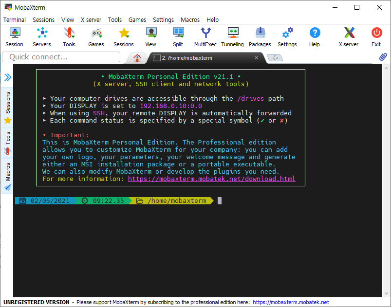Open the View toolbar icon
This screenshot has height=307, width=391.
[x=151, y=37]
